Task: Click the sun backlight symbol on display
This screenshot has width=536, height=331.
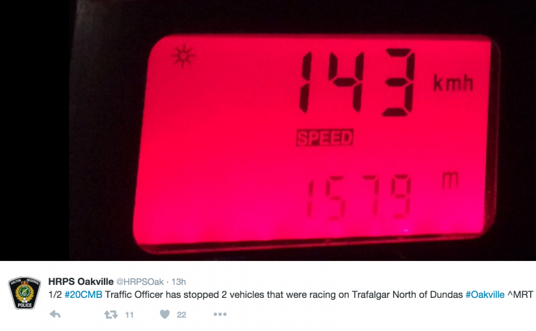Action: (183, 56)
